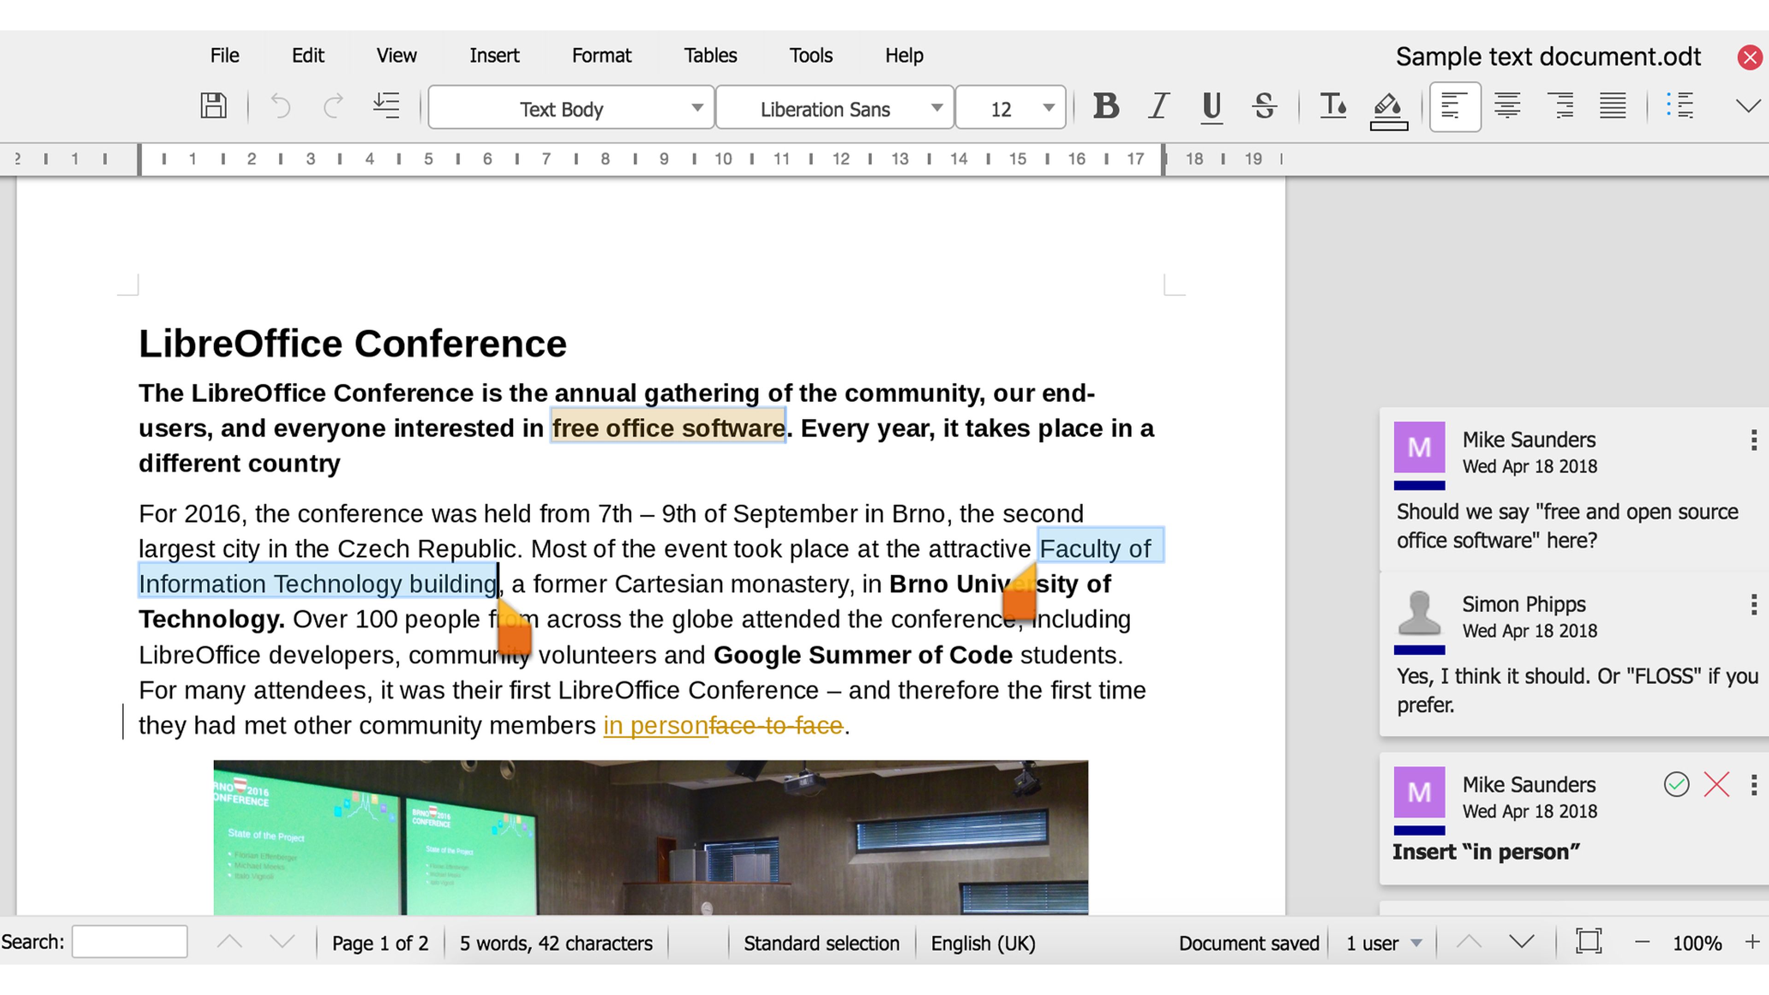
Task: Open the Tables menu
Action: 710,56
